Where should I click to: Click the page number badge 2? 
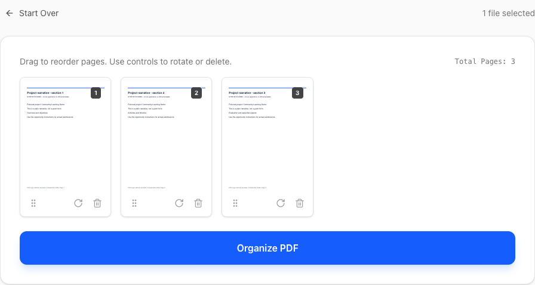[196, 93]
